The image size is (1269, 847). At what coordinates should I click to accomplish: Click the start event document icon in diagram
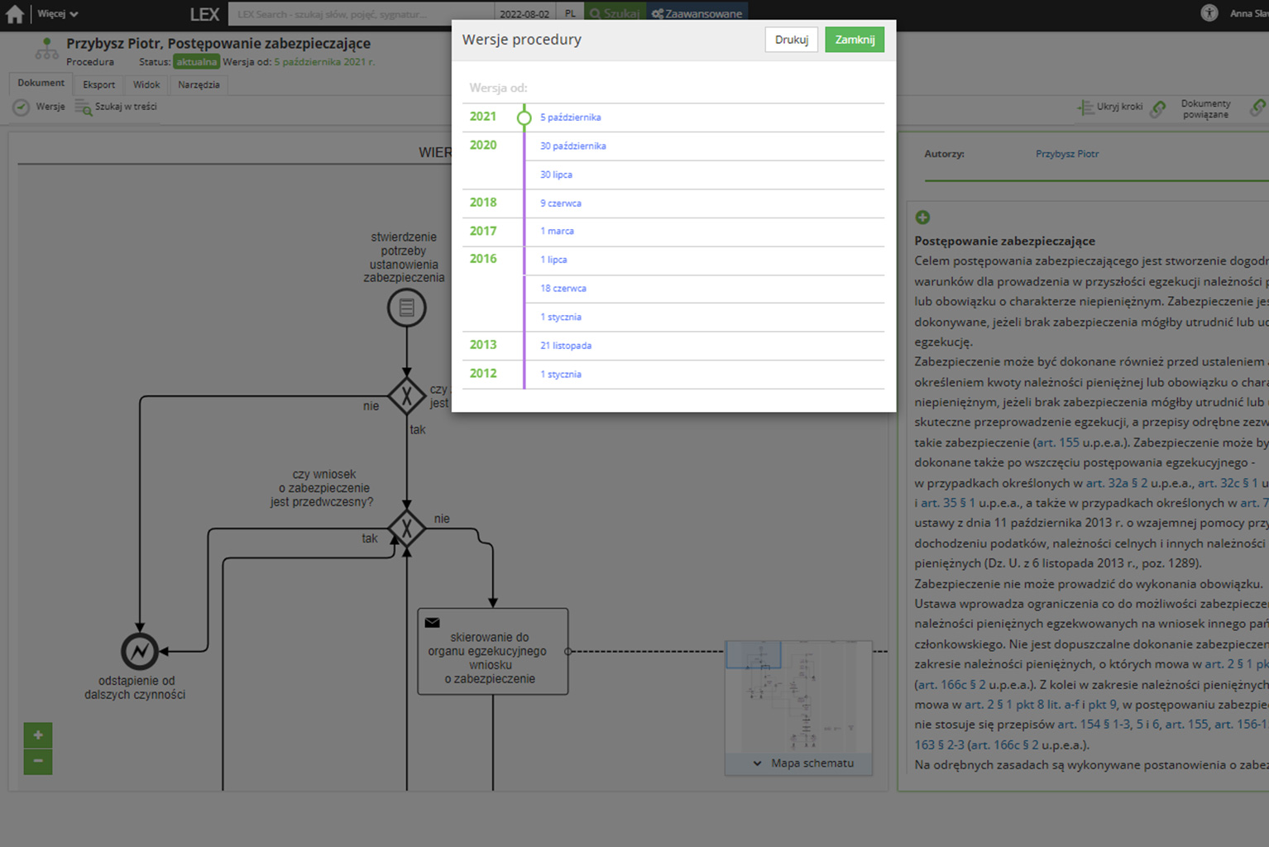(406, 308)
